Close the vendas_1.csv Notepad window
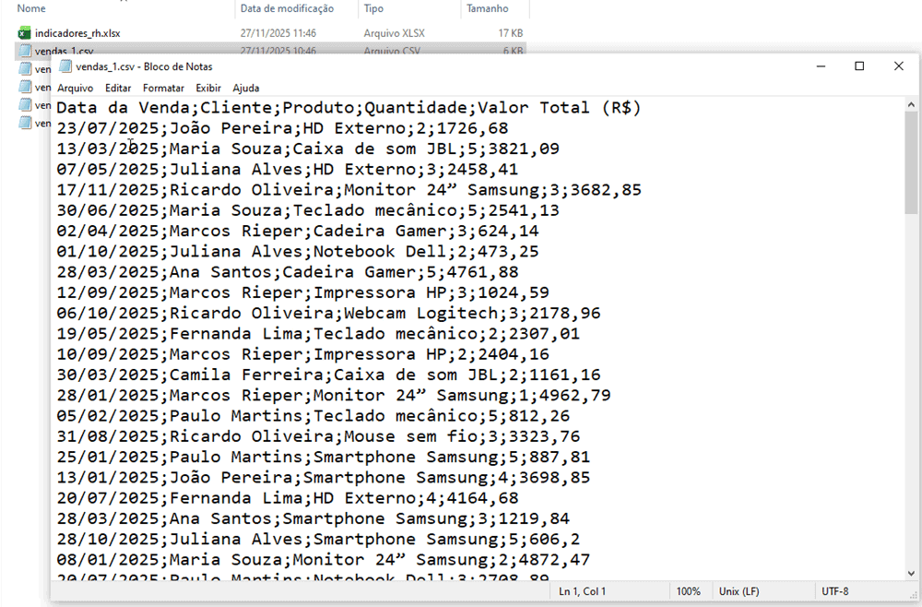922x607 pixels. [898, 66]
